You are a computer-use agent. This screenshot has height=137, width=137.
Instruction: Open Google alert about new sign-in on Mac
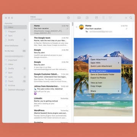[x=50, y=65]
